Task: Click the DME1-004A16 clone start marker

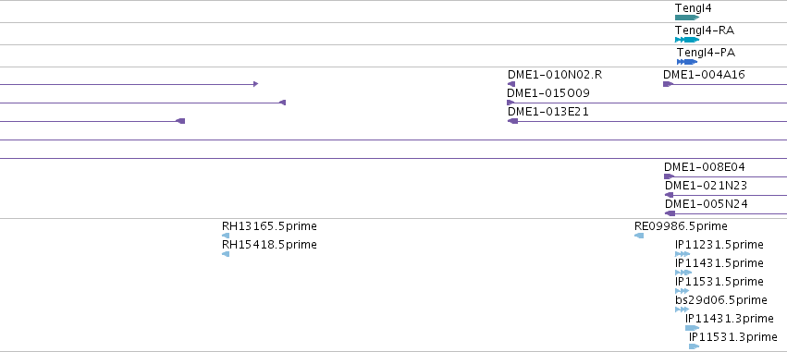Action: (668, 84)
